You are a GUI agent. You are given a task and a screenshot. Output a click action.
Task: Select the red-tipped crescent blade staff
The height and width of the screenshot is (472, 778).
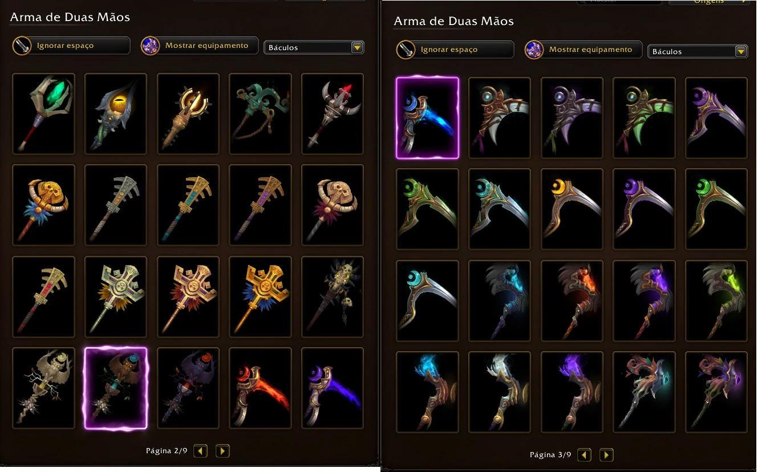coord(333,113)
